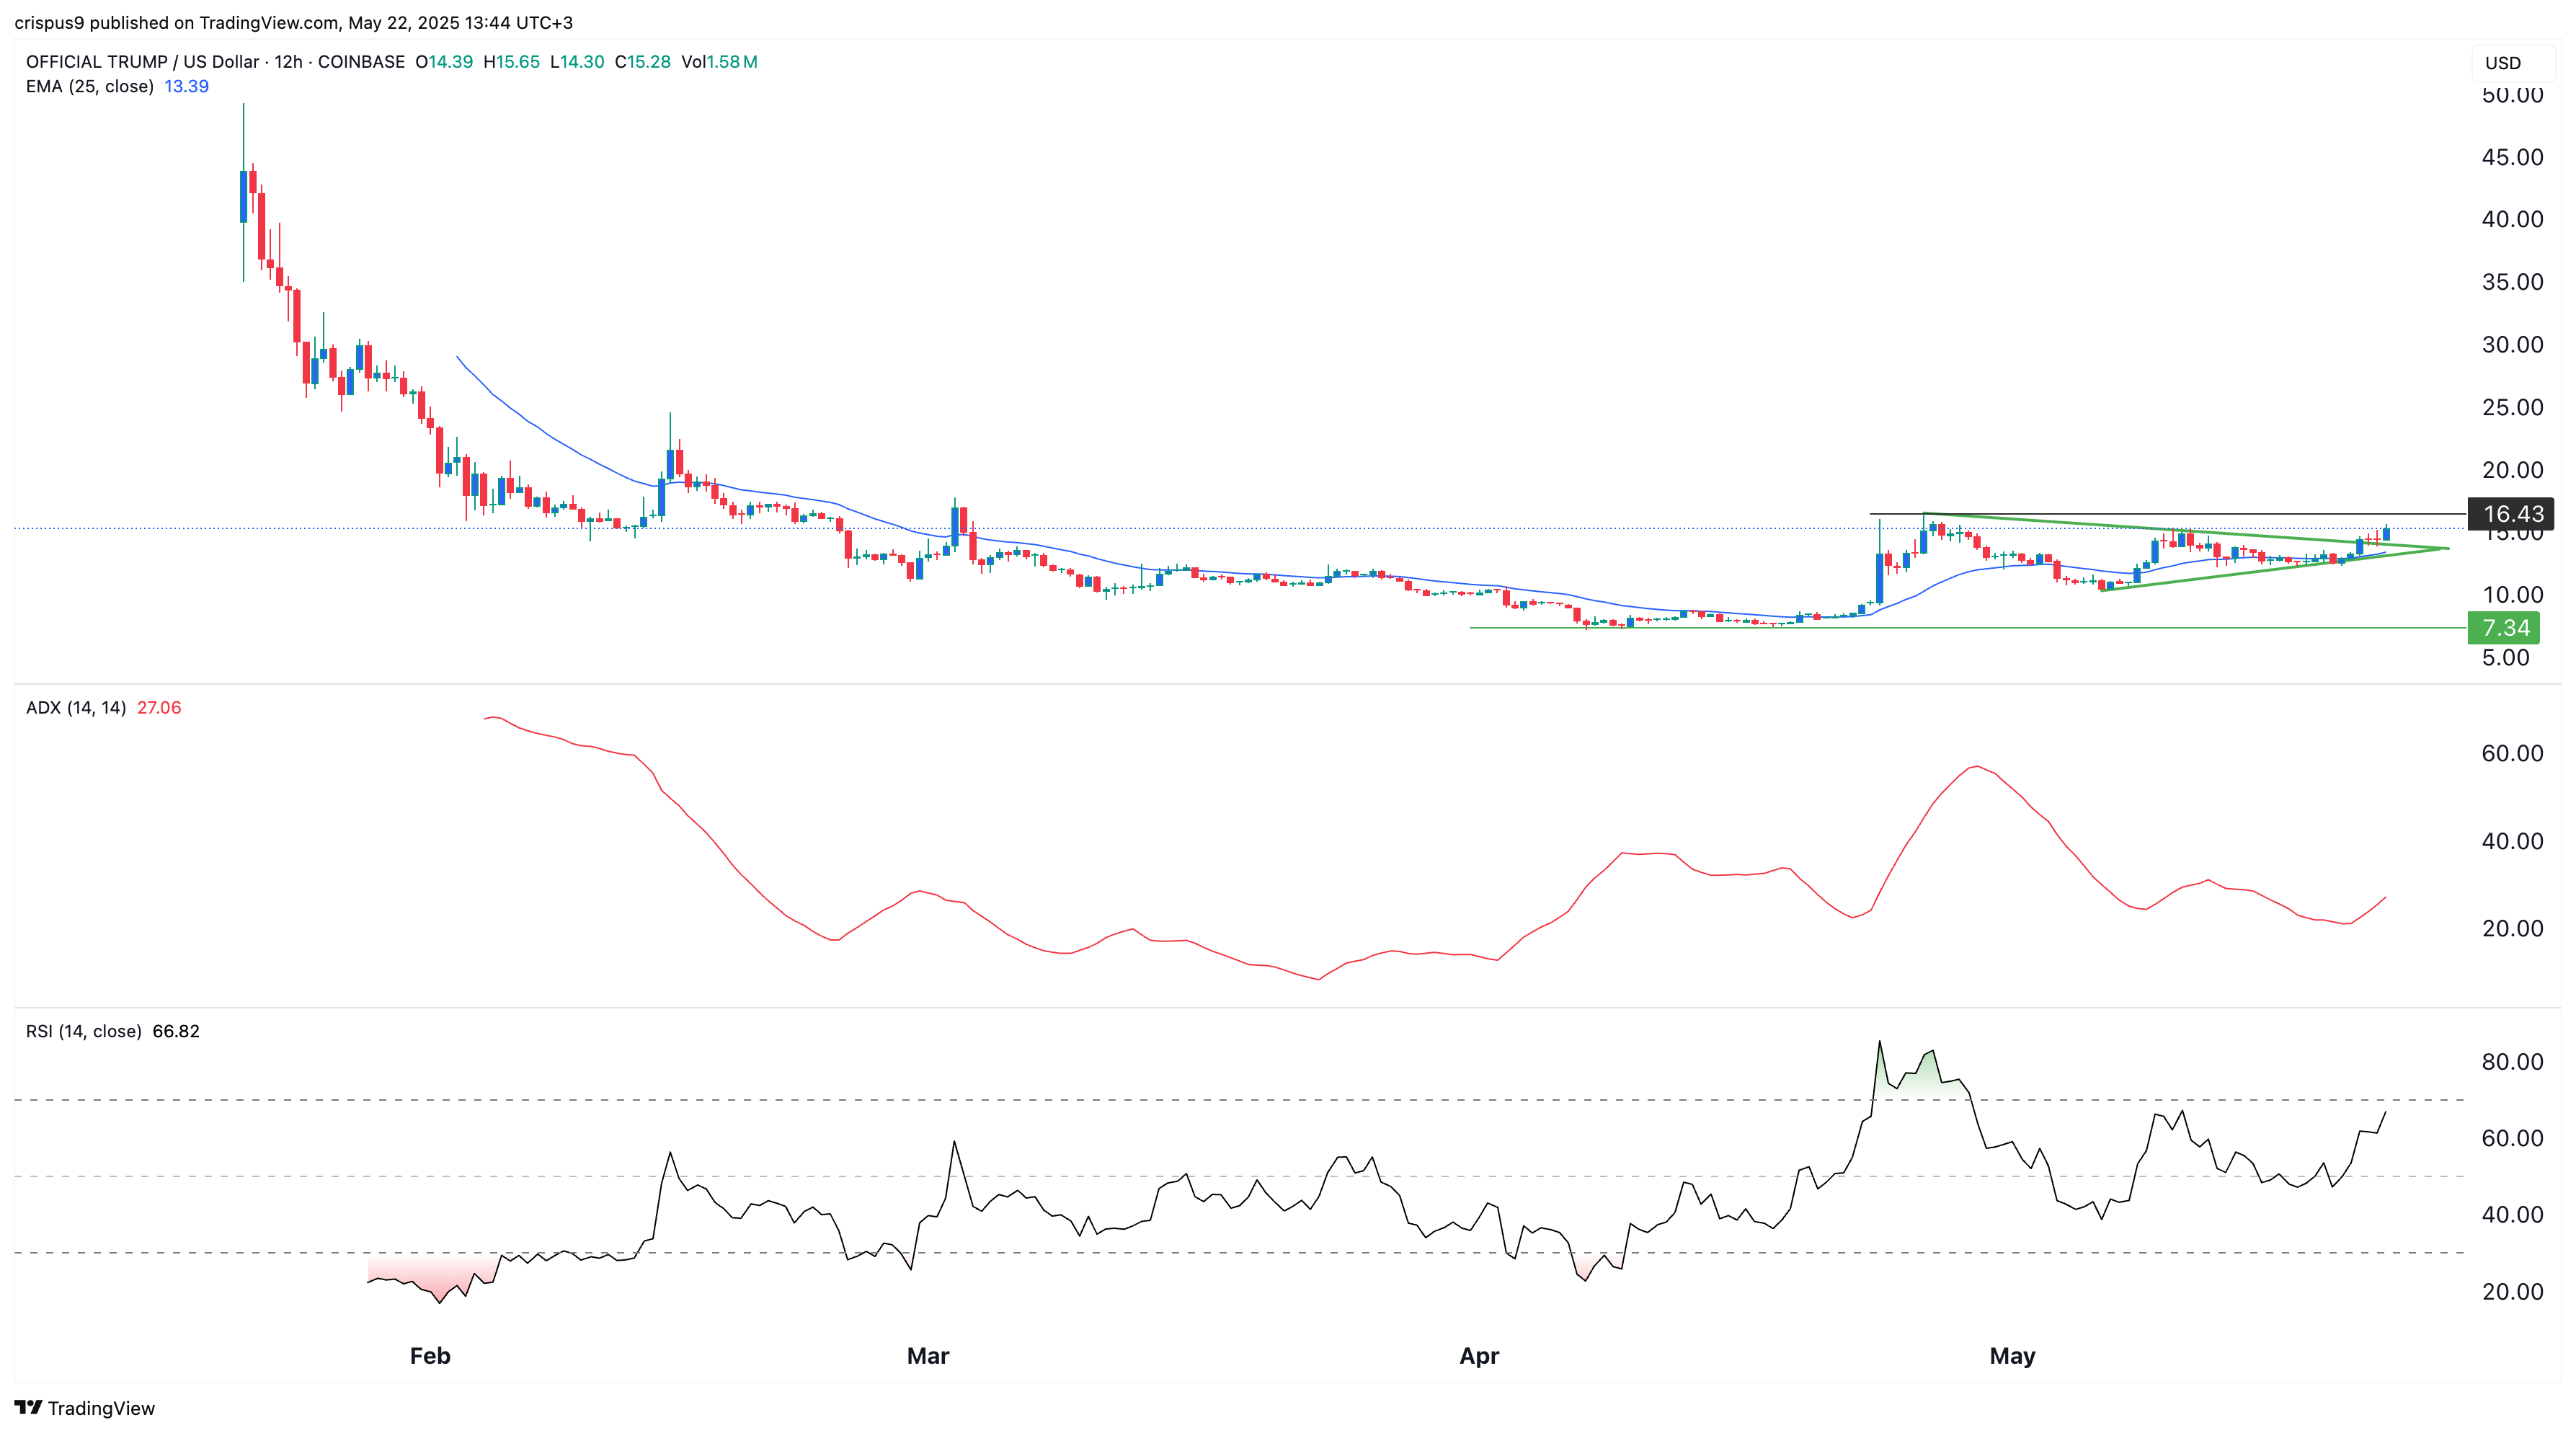Select the Mar label on time axis
Viewport: 2576px width, 1433px height.
tap(927, 1356)
